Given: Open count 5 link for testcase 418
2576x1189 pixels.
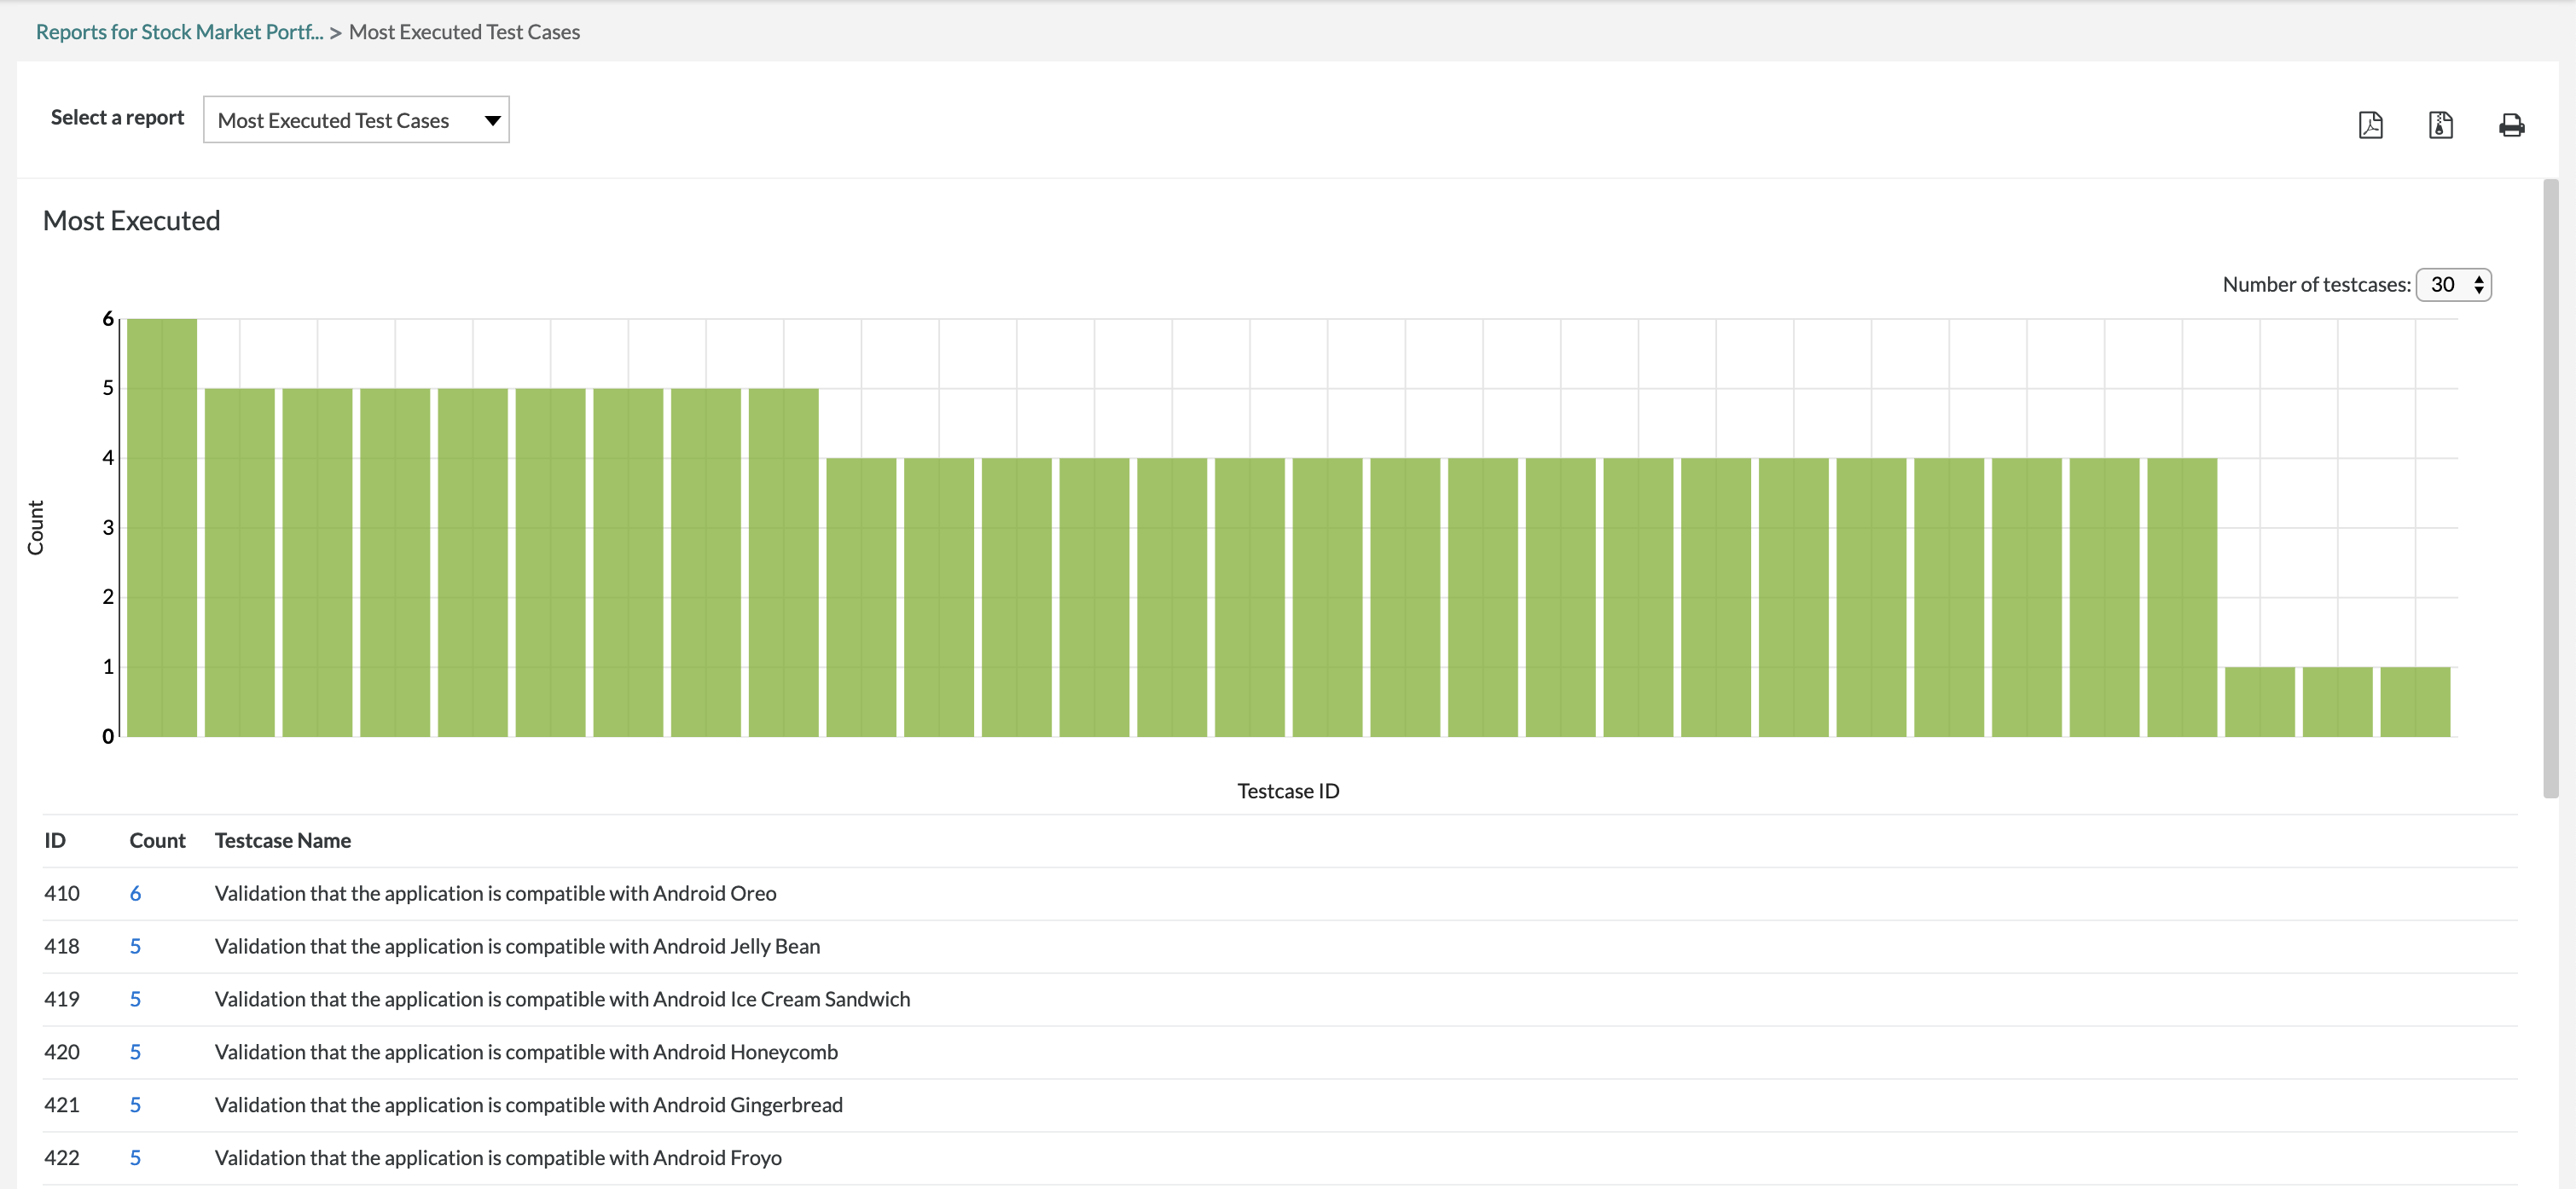Looking at the screenshot, I should click(x=135, y=946).
